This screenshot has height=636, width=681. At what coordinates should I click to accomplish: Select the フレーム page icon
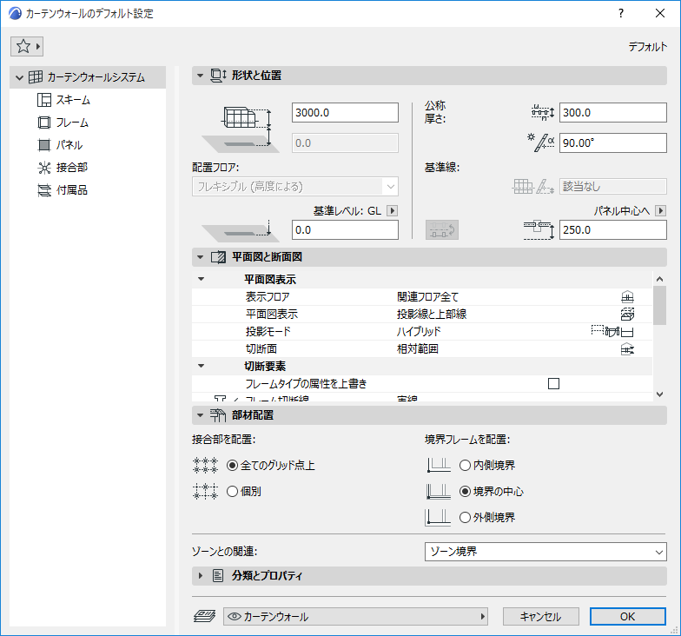pos(43,123)
